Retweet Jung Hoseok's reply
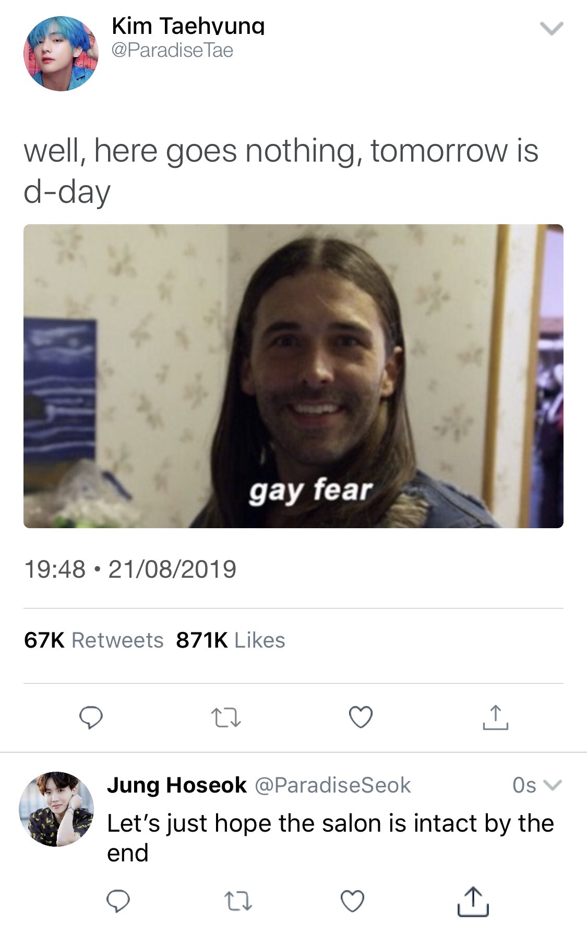Viewport: 587px width, 925px height. tap(238, 901)
